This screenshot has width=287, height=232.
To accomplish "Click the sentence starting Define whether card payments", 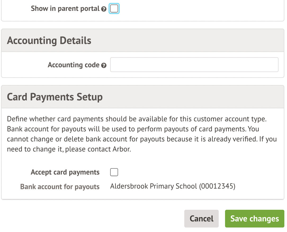I will click(137, 119).
